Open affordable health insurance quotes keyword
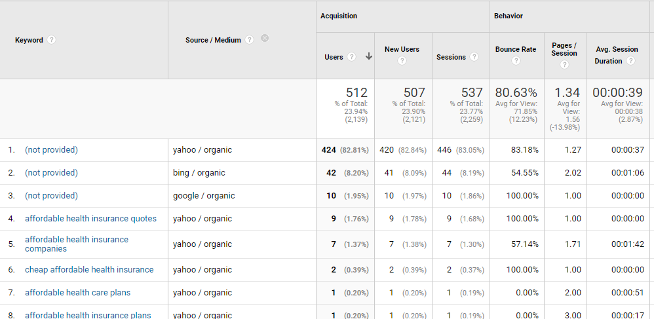The height and width of the screenshot is (319, 654). 90,219
